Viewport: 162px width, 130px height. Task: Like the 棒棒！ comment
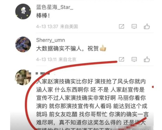pos(147,26)
